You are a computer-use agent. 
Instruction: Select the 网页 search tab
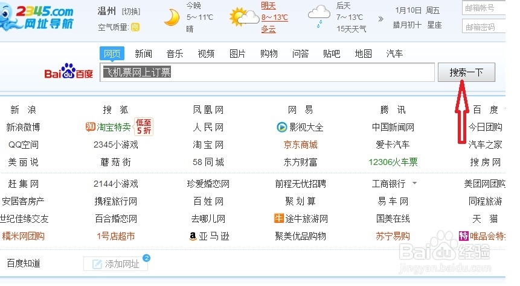[x=112, y=54]
